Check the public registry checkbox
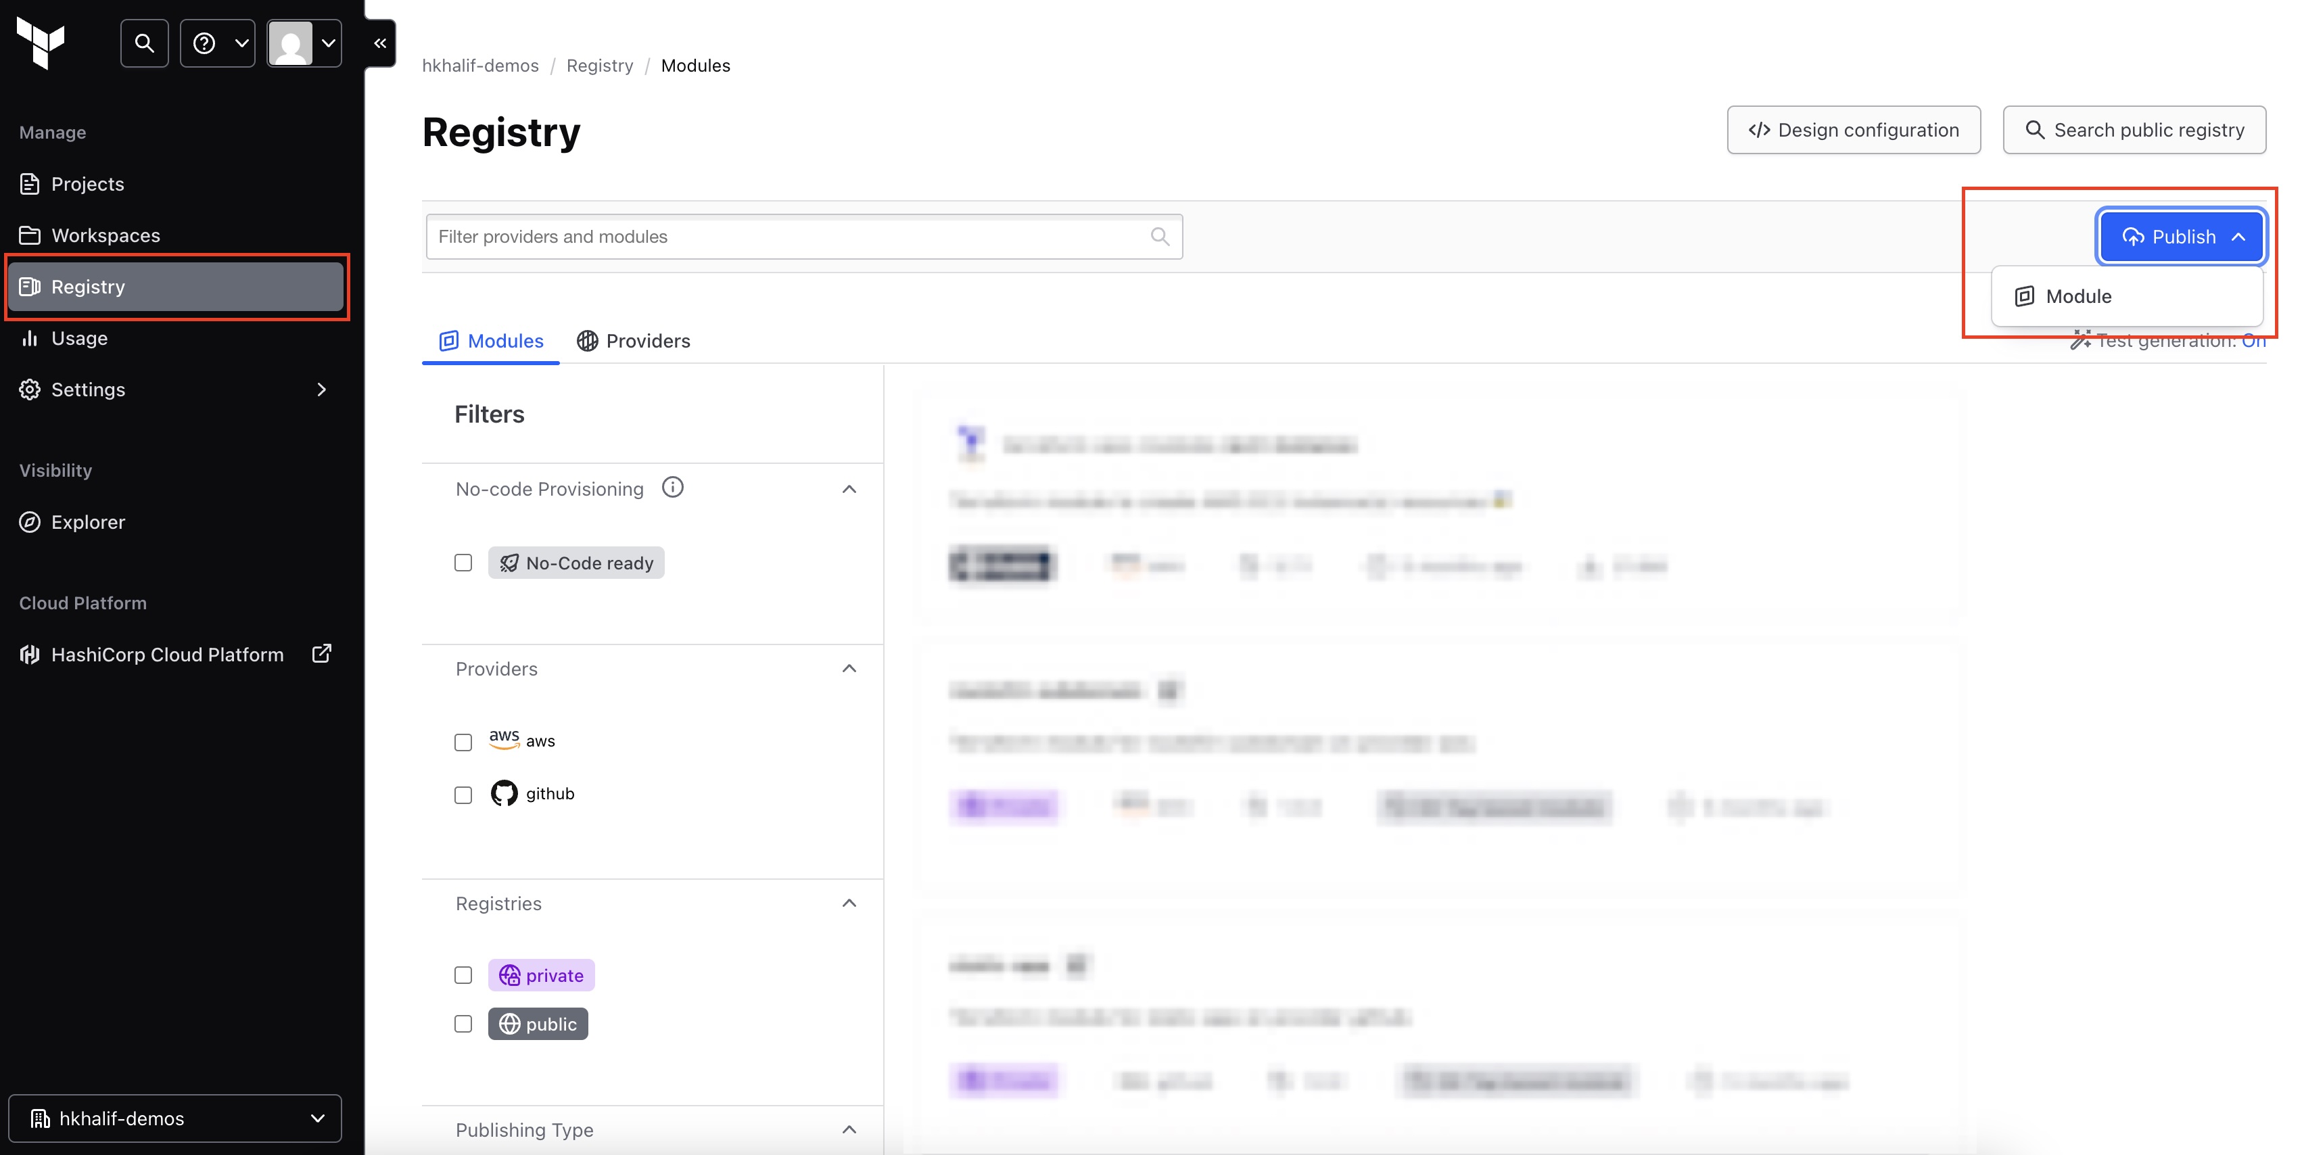 click(463, 1024)
